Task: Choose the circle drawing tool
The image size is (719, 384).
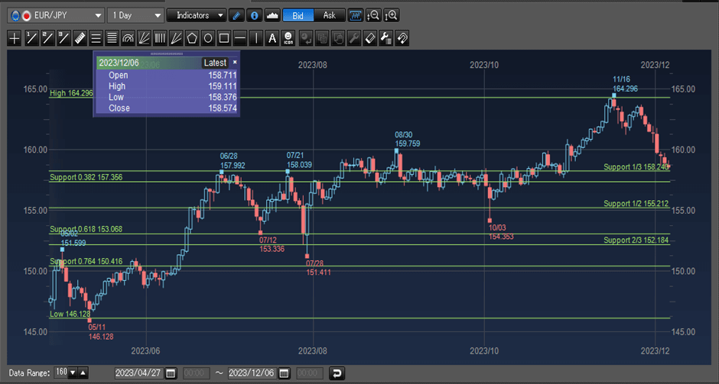Action: tap(207, 37)
